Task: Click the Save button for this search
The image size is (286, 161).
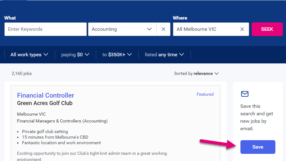Action: coord(258,147)
